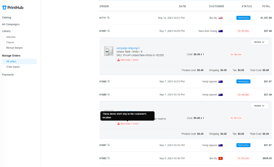The width and height of the screenshot is (274, 167).
Task: Open campaign shipping 3 link
Action: click(x=128, y=48)
